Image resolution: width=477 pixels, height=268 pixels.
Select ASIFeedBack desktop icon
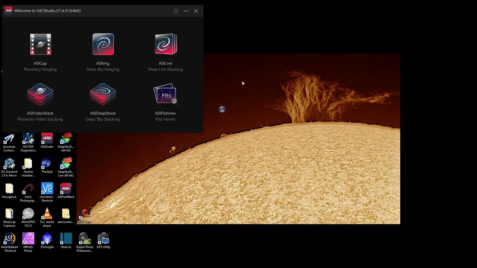coord(66,191)
